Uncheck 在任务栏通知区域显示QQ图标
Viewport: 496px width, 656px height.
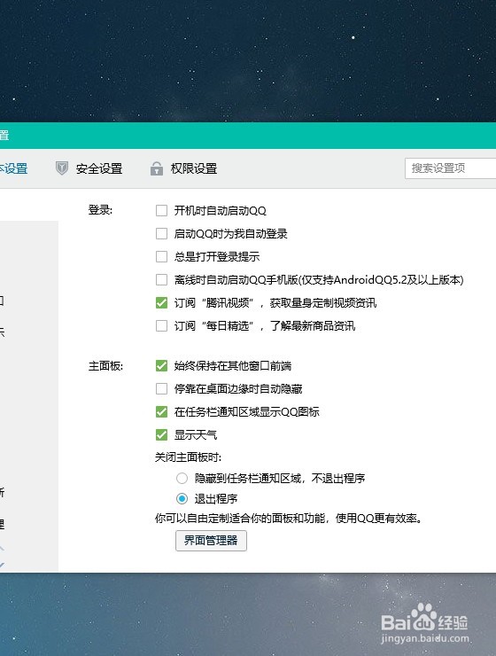(x=162, y=411)
